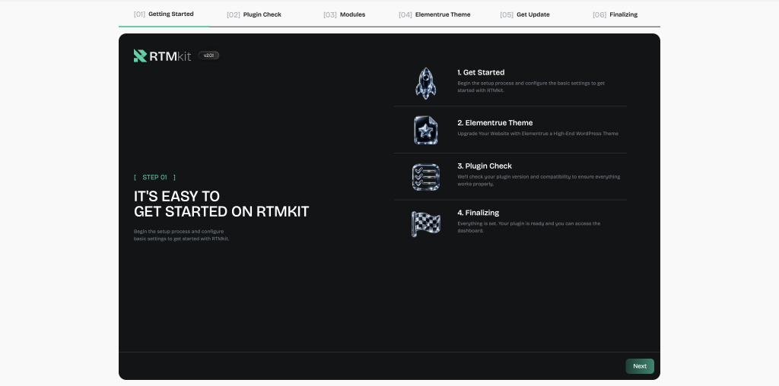Click the checkered flag Finalizing icon
Image resolution: width=779 pixels, height=386 pixels.
(x=425, y=223)
